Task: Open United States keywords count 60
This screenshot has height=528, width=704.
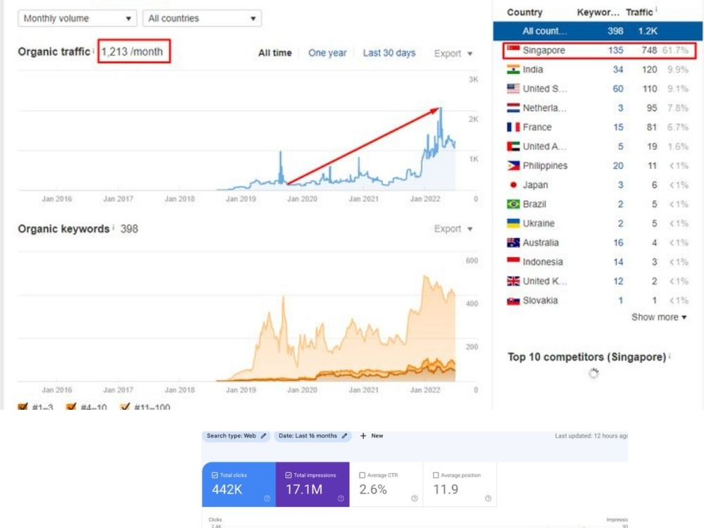Action: [618, 89]
